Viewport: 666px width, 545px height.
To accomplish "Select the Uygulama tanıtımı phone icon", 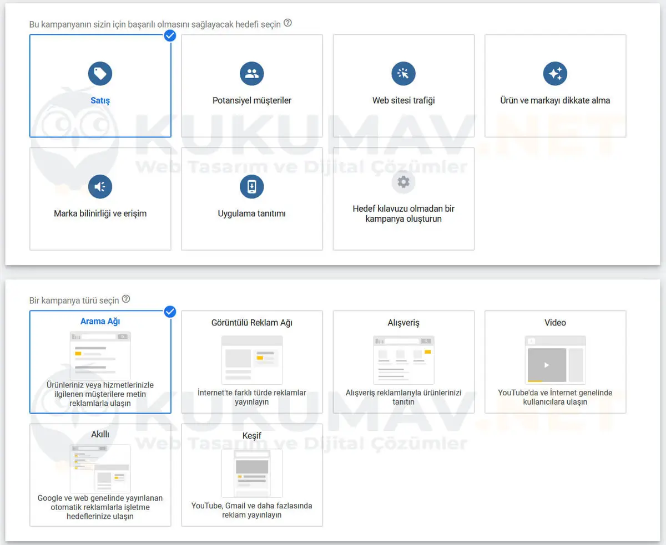I will tap(252, 186).
